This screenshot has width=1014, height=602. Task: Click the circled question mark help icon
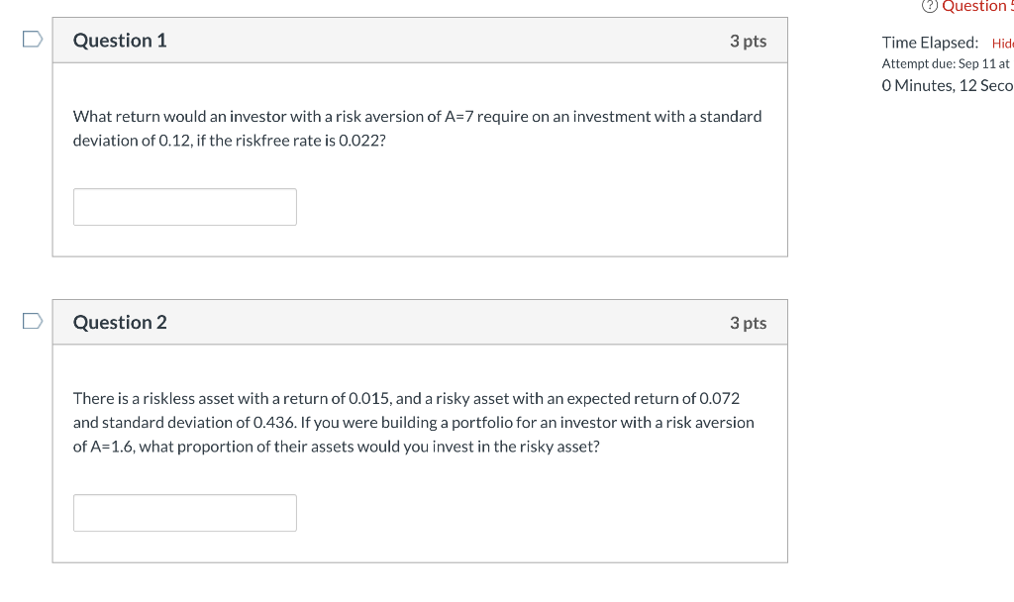(x=929, y=7)
